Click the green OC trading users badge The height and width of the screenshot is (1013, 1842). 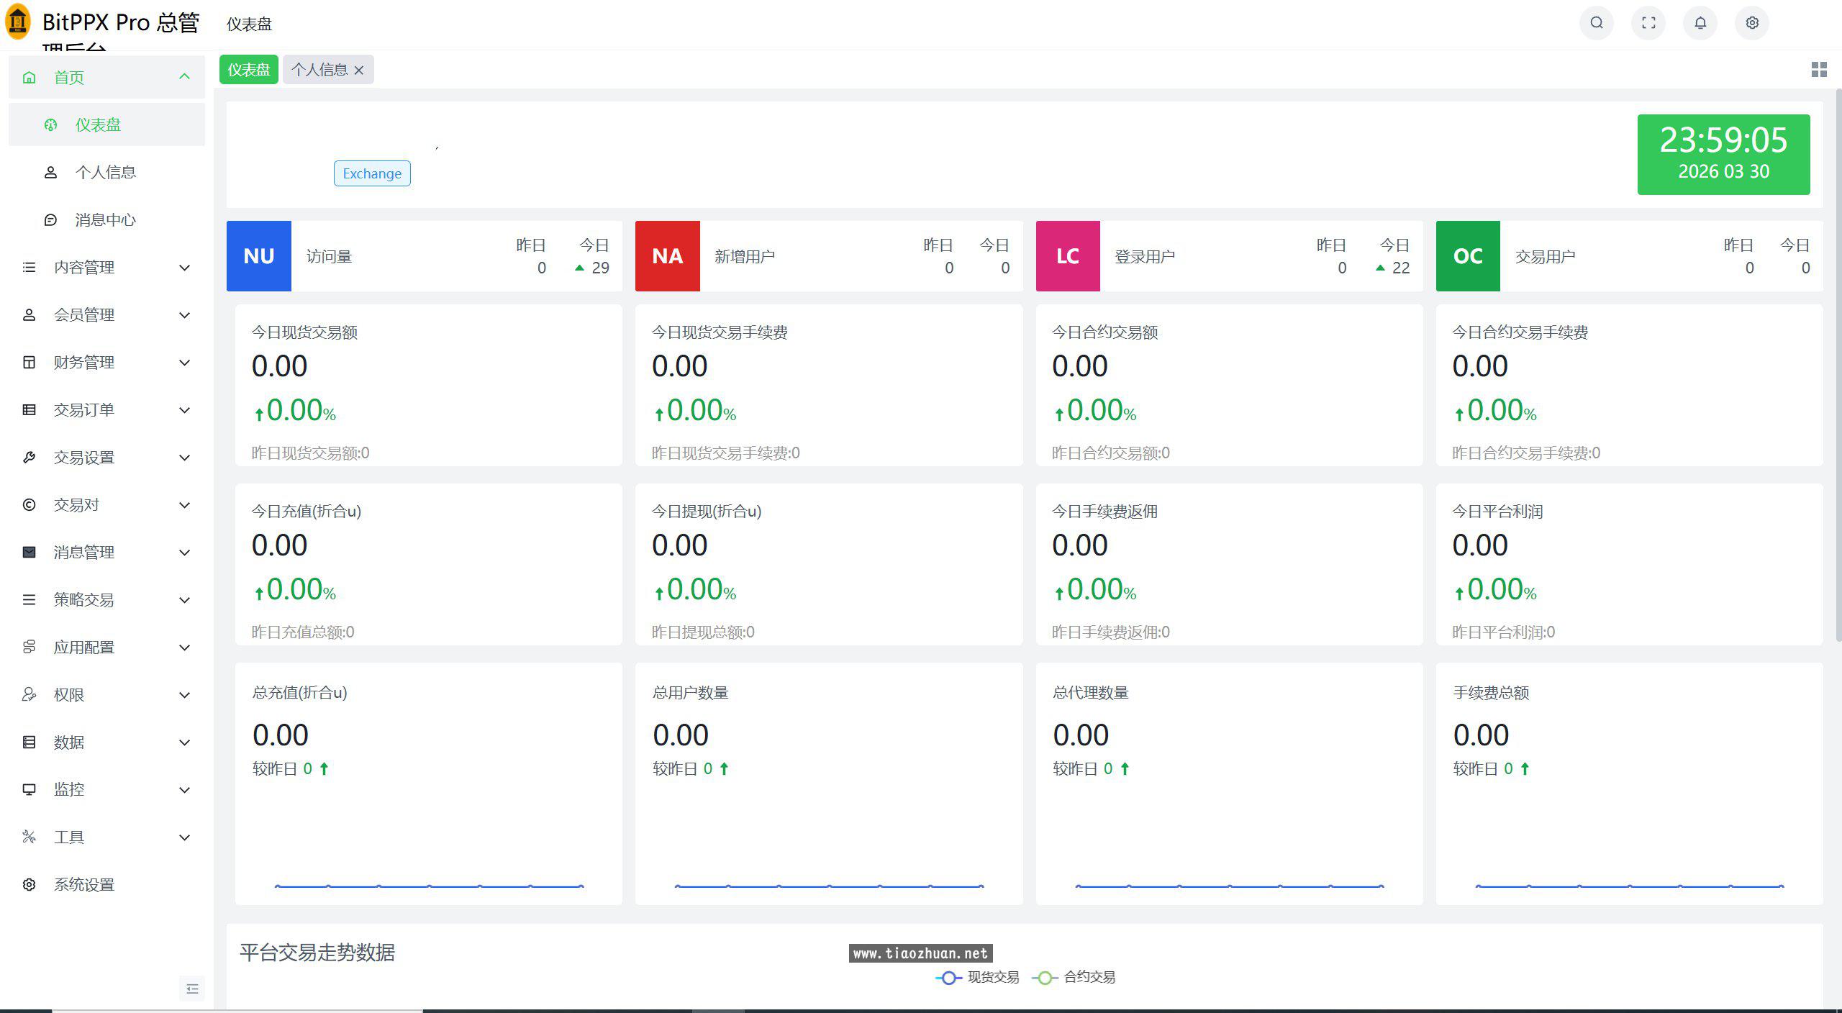click(1467, 256)
